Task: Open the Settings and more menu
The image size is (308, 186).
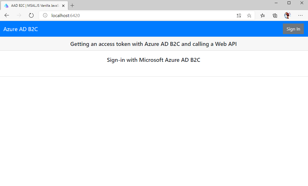Action: pos(300,15)
